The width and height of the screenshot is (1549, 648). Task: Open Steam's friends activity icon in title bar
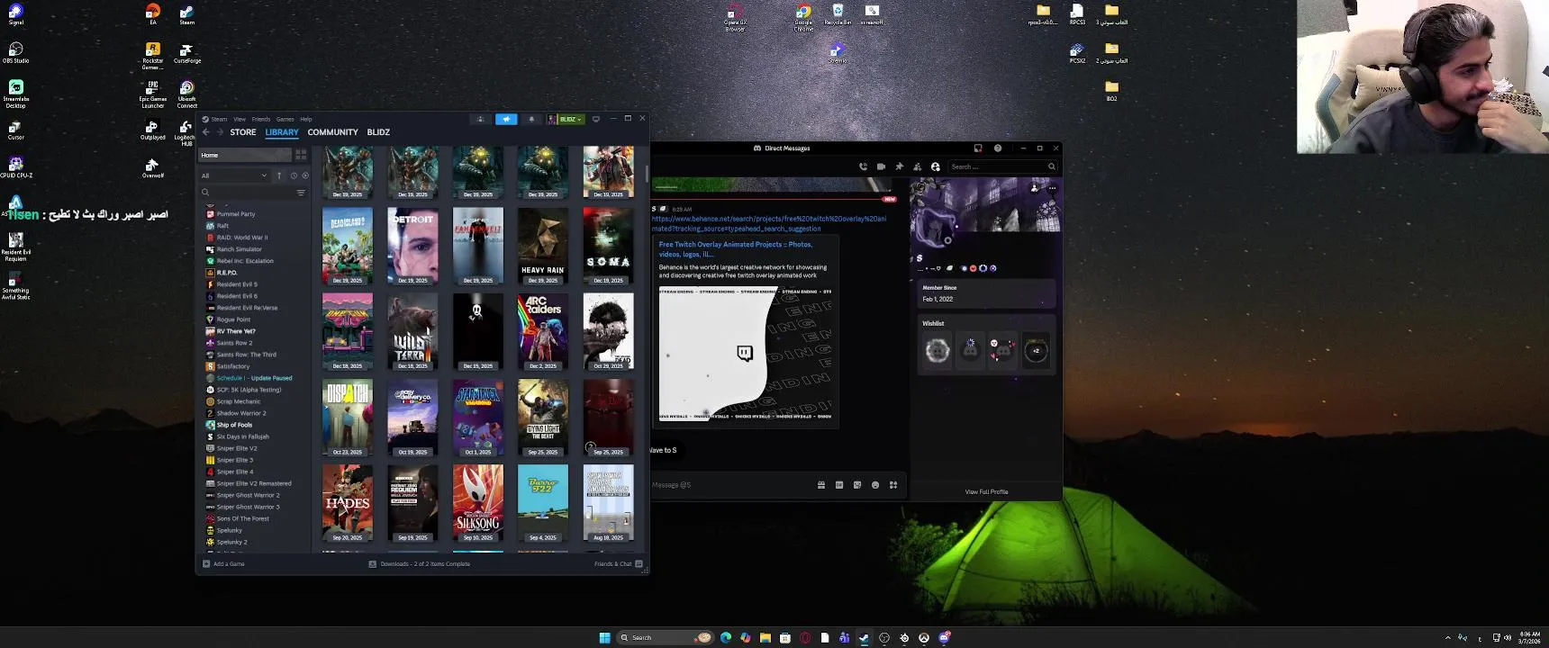(480, 119)
